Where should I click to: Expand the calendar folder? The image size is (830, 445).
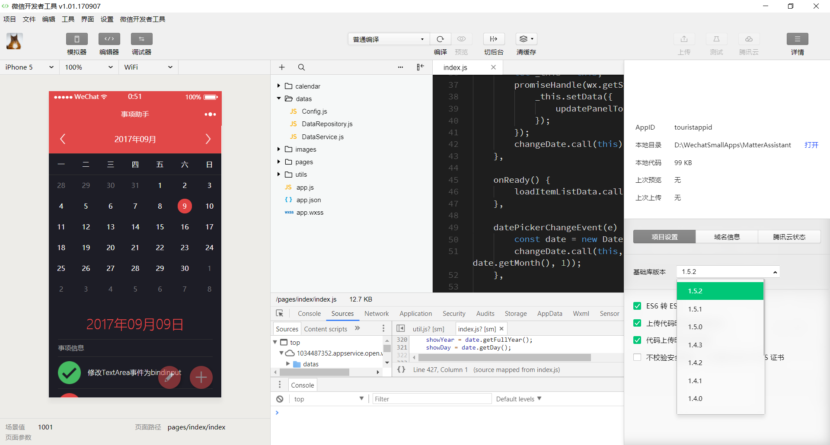pyautogui.click(x=279, y=86)
